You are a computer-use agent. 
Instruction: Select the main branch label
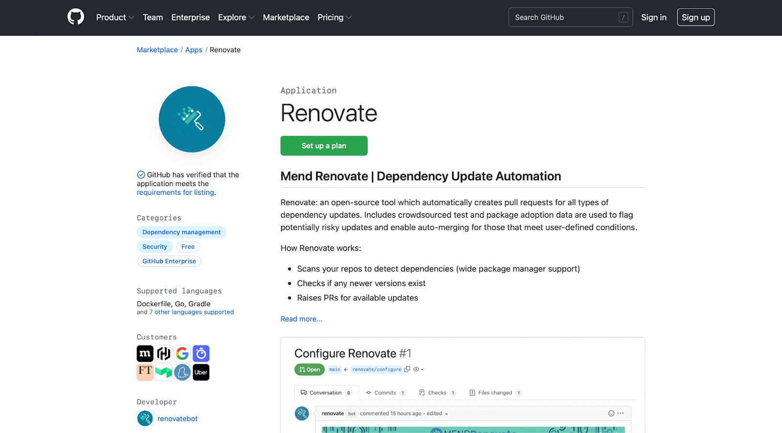coord(335,370)
